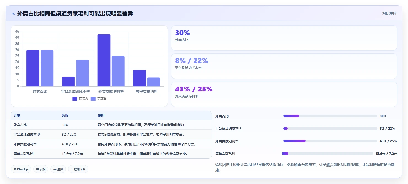Click the description starting 相同外卖占比下
Screen dimensions: 408x184
click(147, 144)
